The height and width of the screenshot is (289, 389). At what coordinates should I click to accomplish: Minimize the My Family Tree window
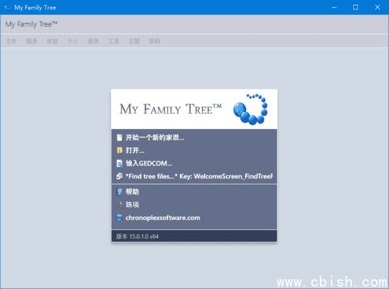(334, 7)
